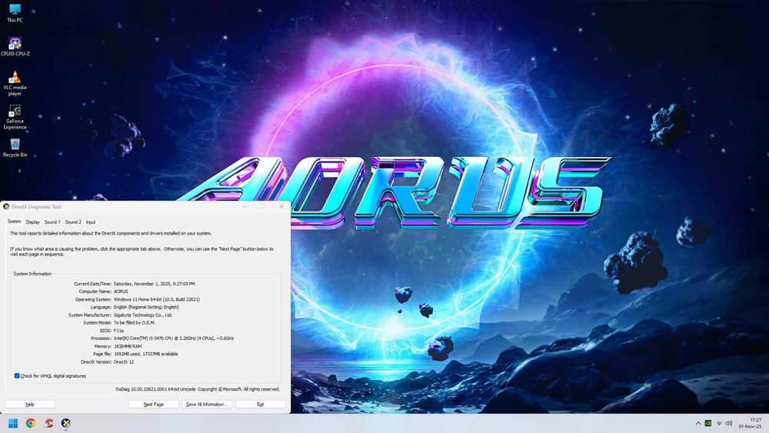The image size is (769, 433).
Task: Go to the Input tab
Action: (x=91, y=222)
